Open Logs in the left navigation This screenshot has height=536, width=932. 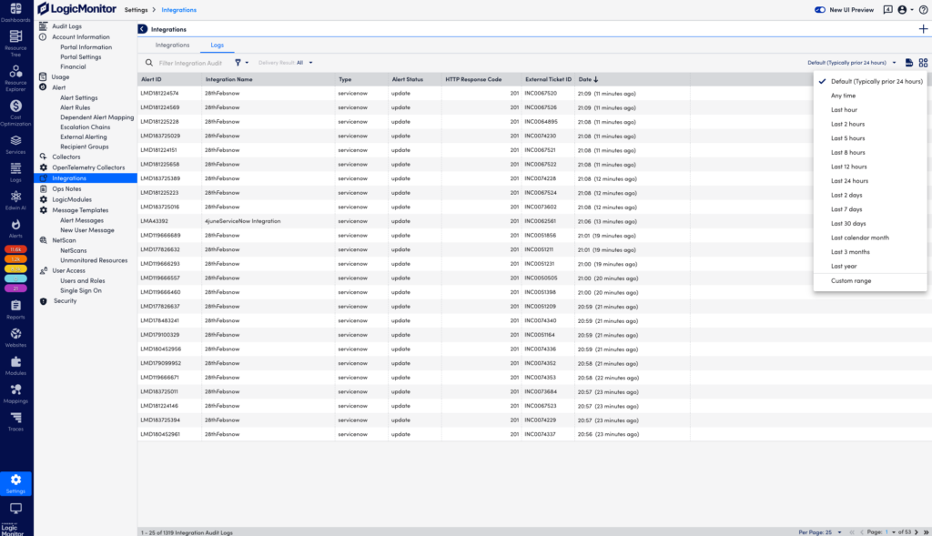click(x=15, y=172)
